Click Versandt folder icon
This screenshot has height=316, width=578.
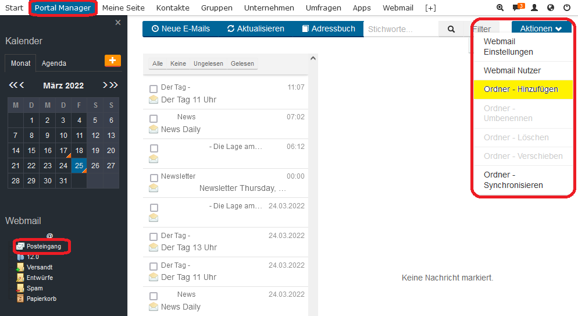point(20,267)
